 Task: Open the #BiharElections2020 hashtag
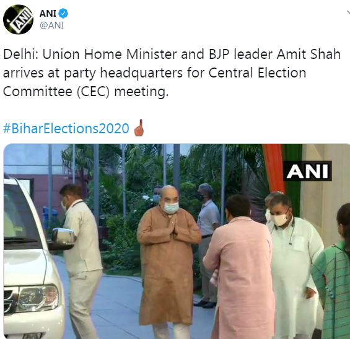point(66,128)
